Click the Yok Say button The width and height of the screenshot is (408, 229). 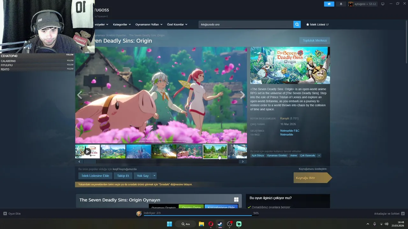click(143, 176)
